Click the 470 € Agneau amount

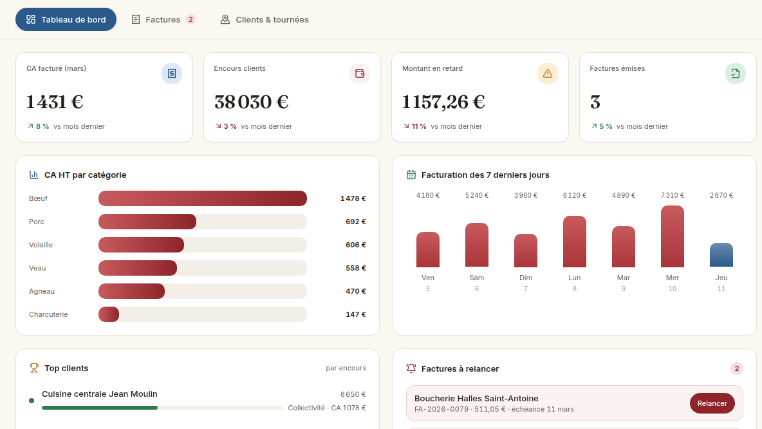coord(356,291)
